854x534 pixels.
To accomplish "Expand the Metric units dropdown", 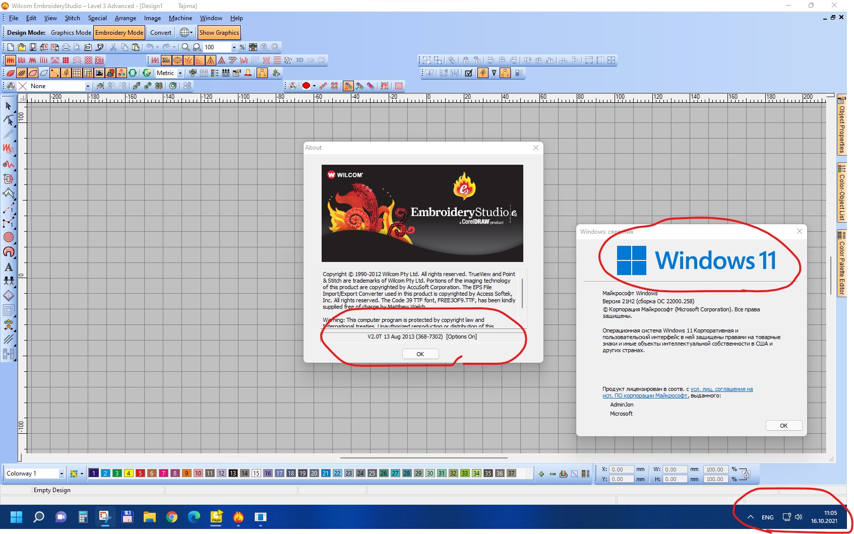I will [180, 73].
